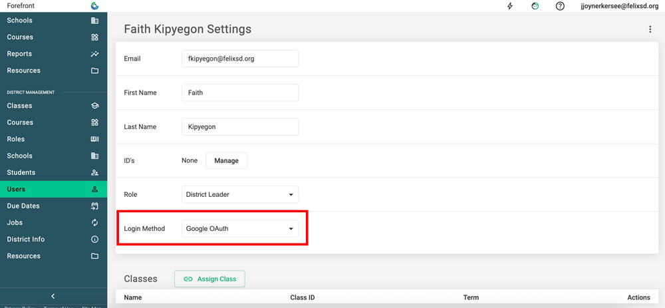Open District Info in the sidebar
This screenshot has width=665, height=308.
tap(53, 239)
